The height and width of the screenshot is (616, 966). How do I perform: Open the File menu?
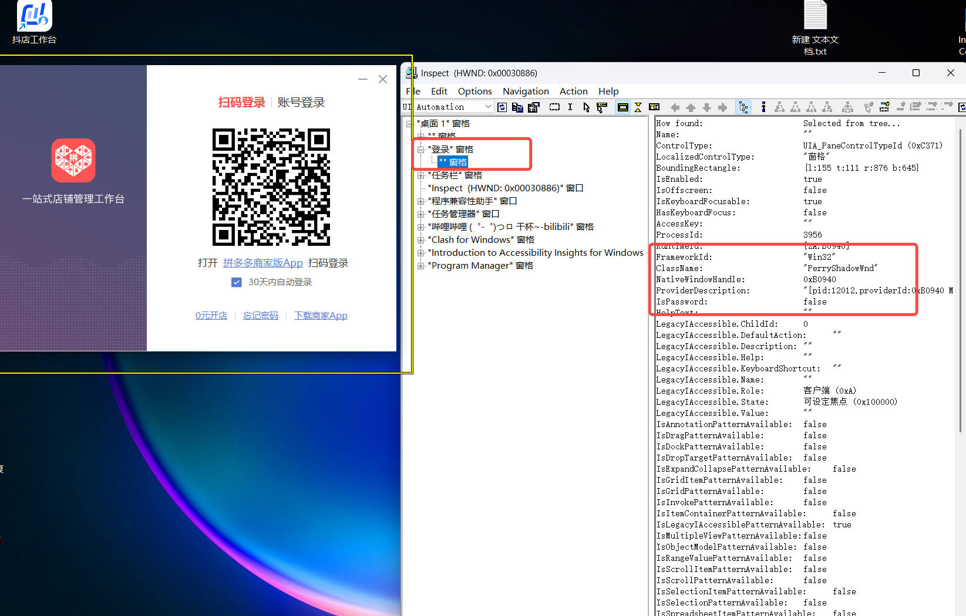[413, 91]
